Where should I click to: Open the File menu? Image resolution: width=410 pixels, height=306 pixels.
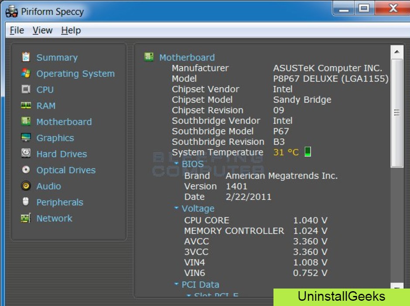point(17,31)
